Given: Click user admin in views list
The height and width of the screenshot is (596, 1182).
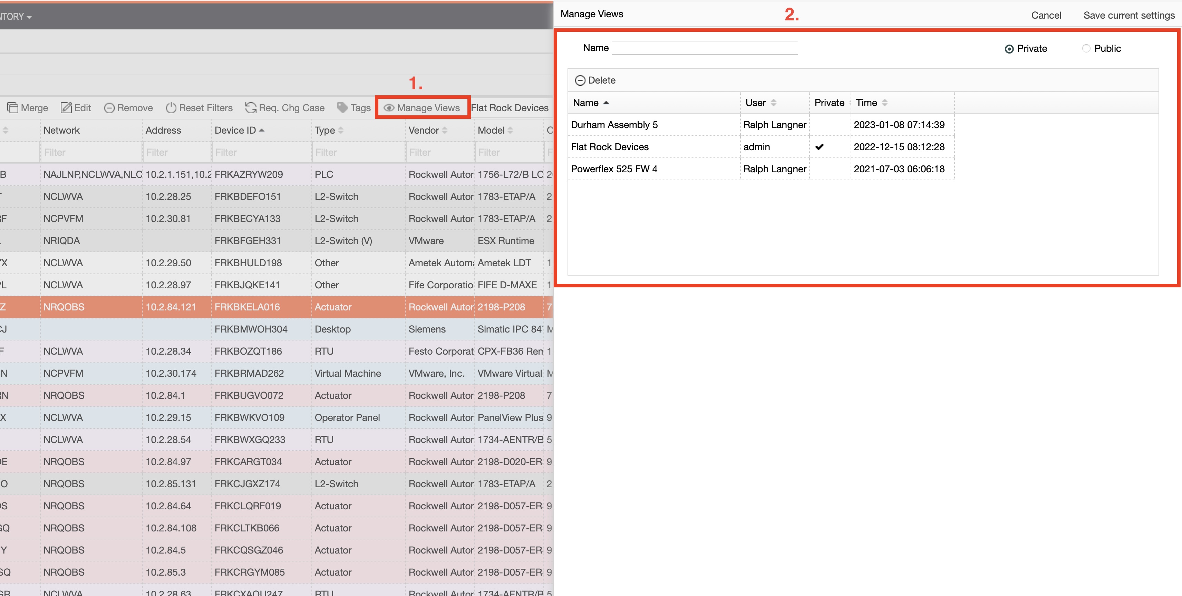Looking at the screenshot, I should coord(757,147).
